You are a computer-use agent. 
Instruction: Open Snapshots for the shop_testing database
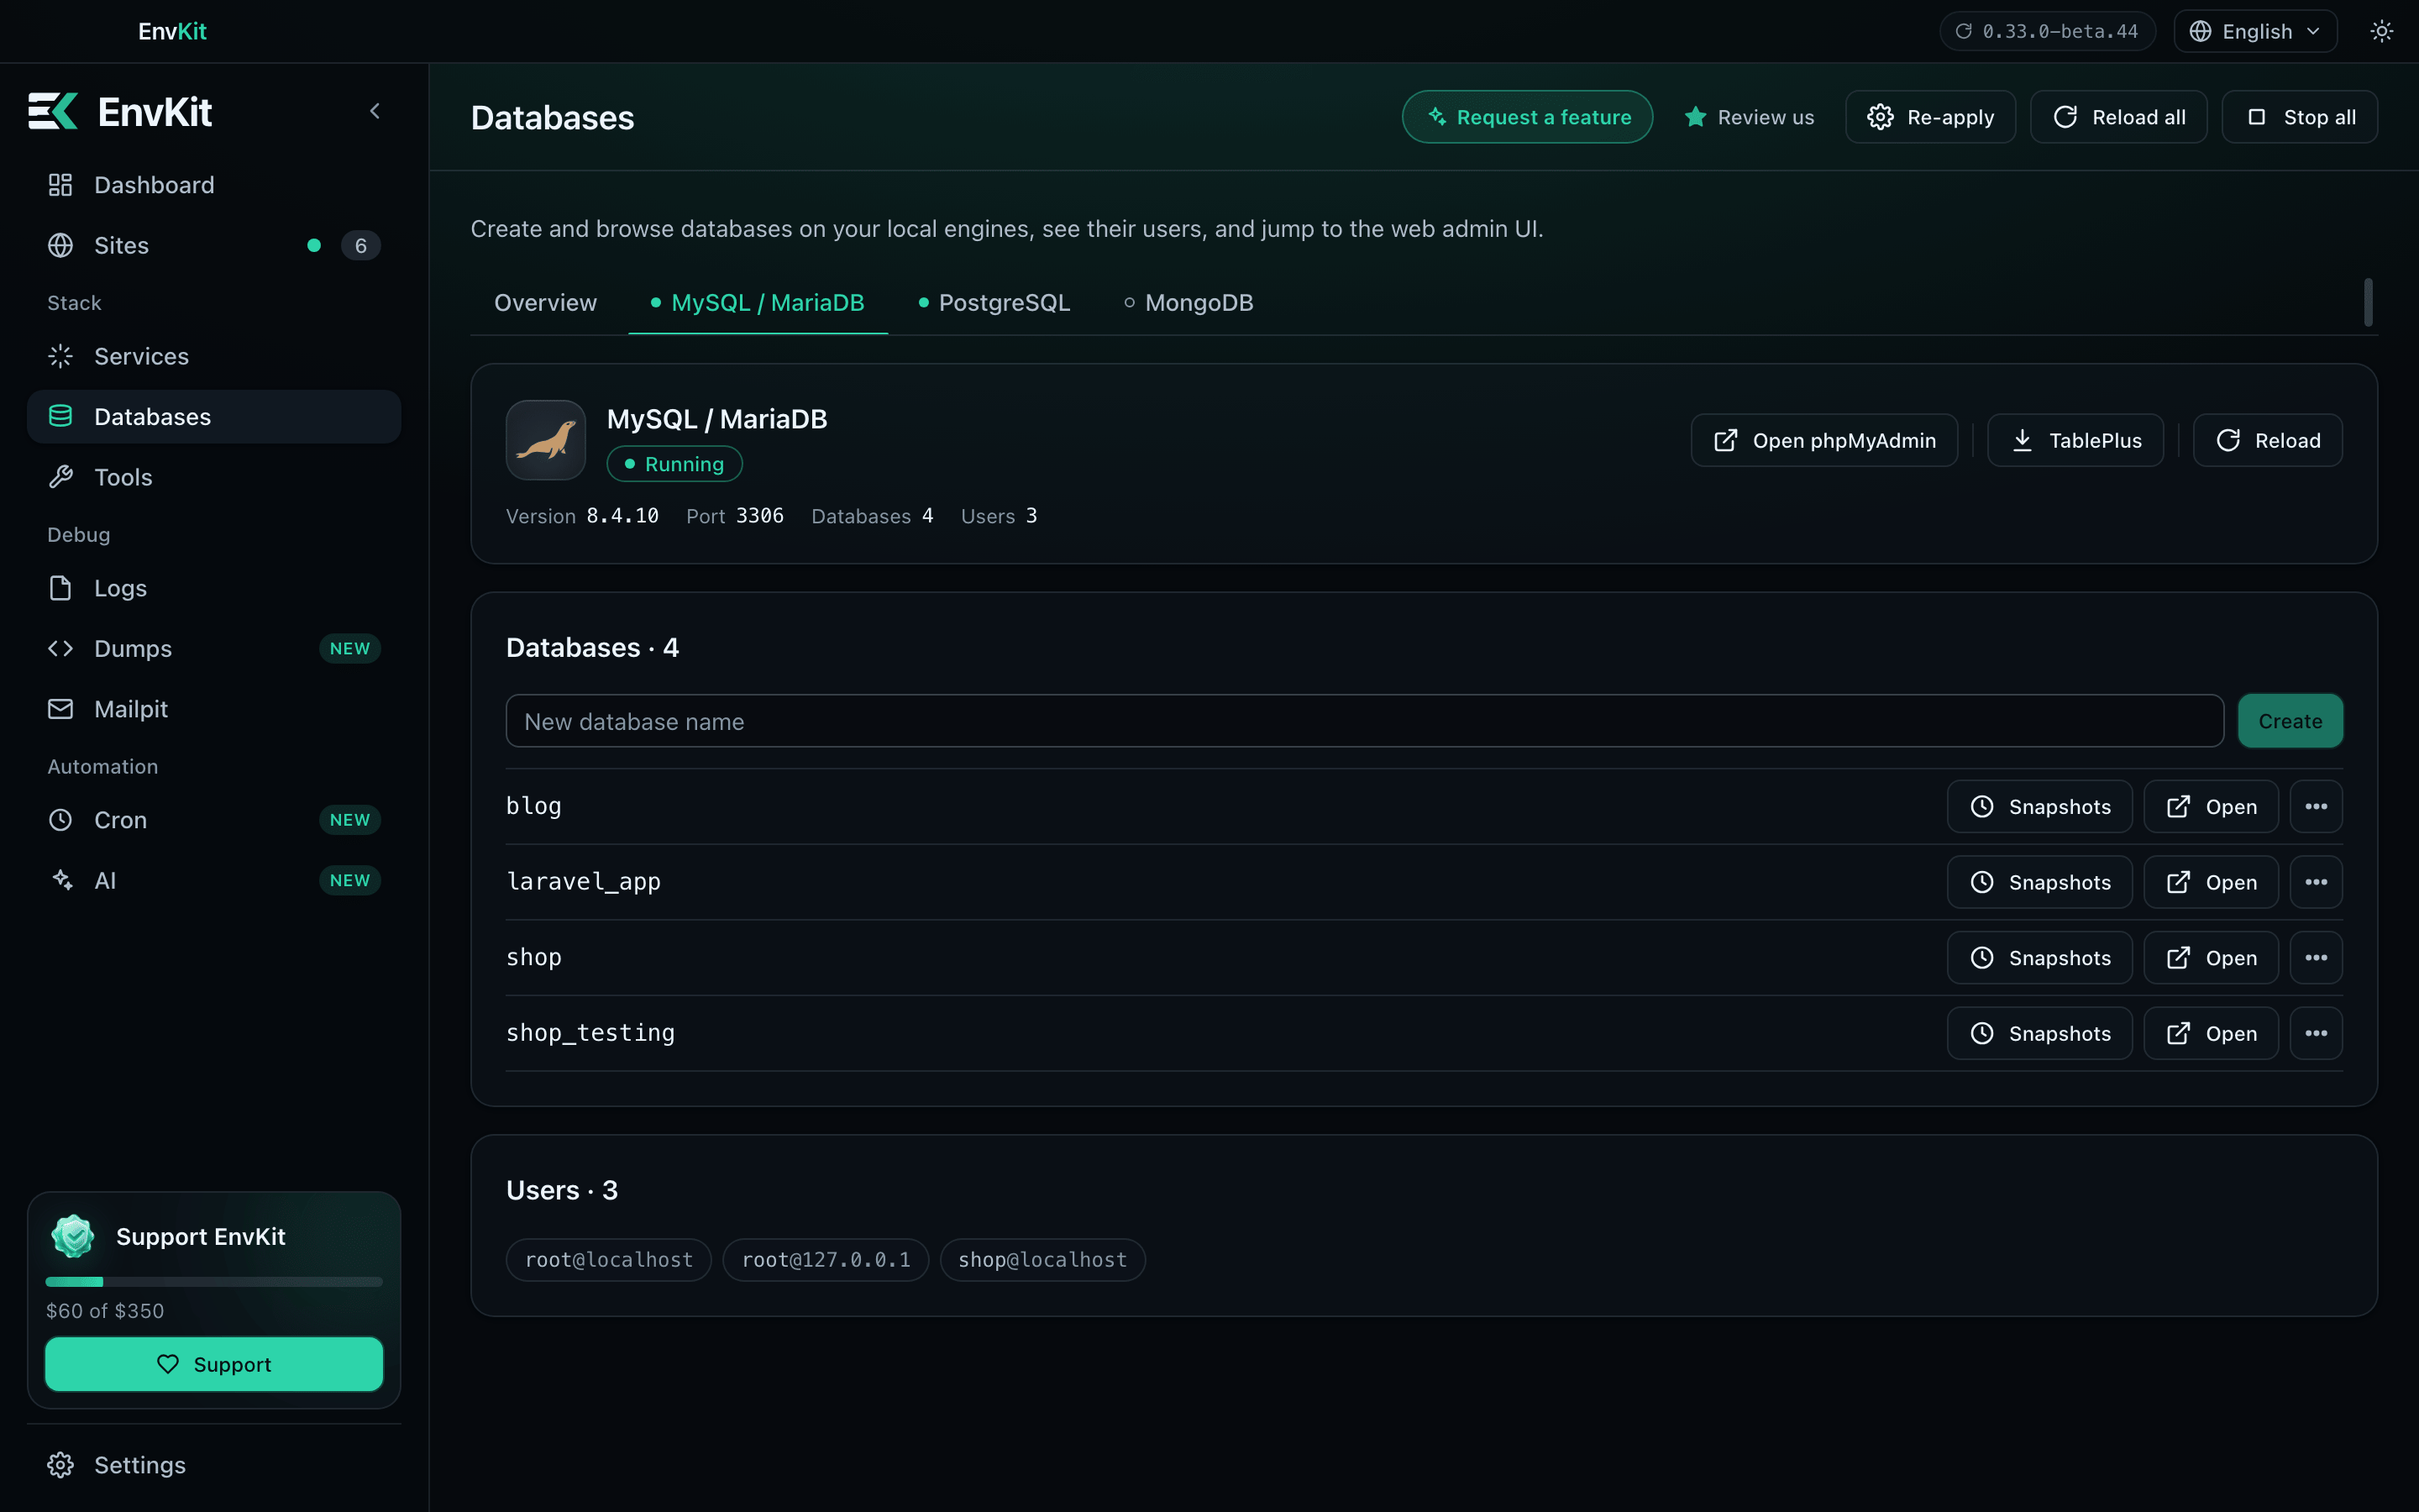point(2039,1033)
